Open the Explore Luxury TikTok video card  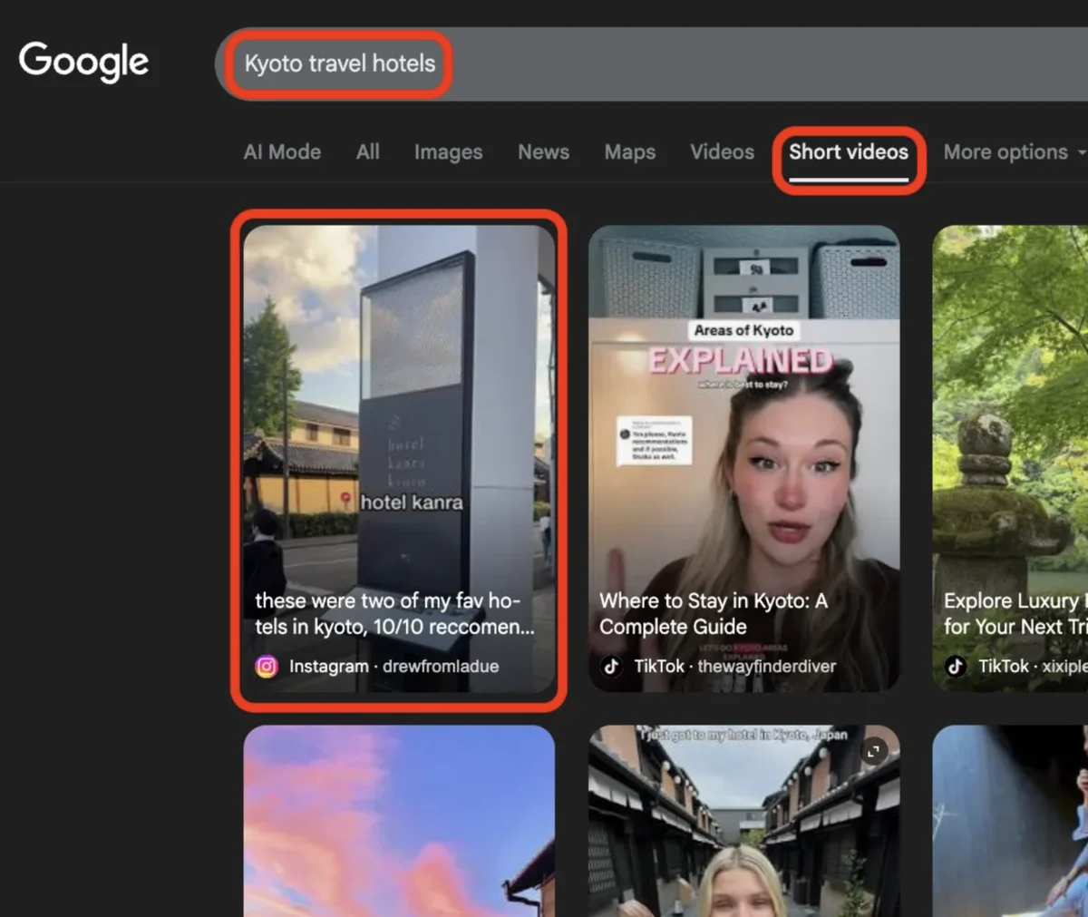1010,459
